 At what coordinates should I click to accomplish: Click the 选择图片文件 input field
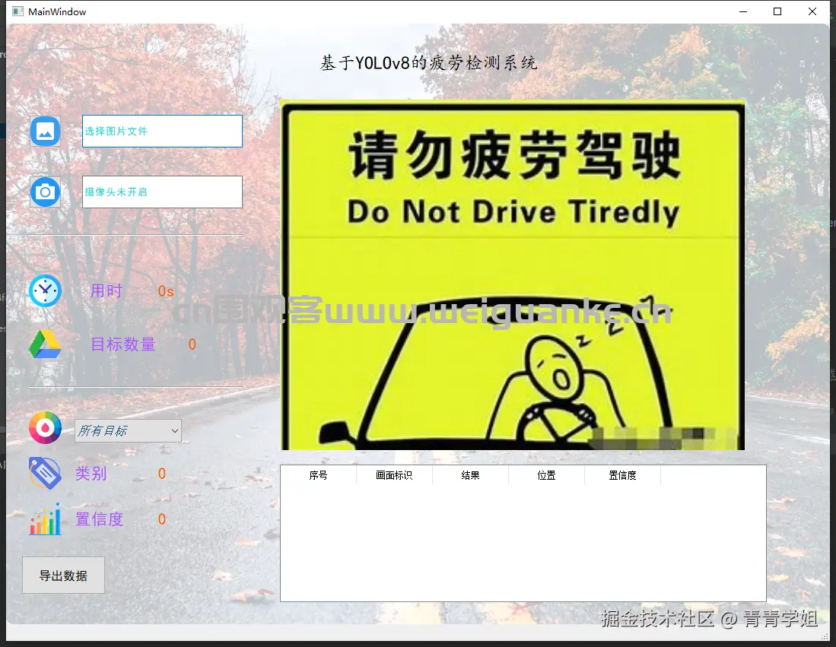[x=161, y=131]
